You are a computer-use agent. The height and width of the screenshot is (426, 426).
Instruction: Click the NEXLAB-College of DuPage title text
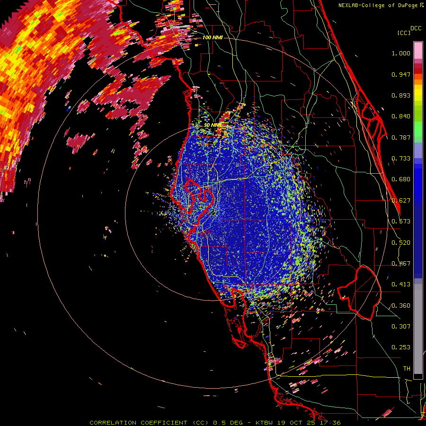click(x=379, y=5)
